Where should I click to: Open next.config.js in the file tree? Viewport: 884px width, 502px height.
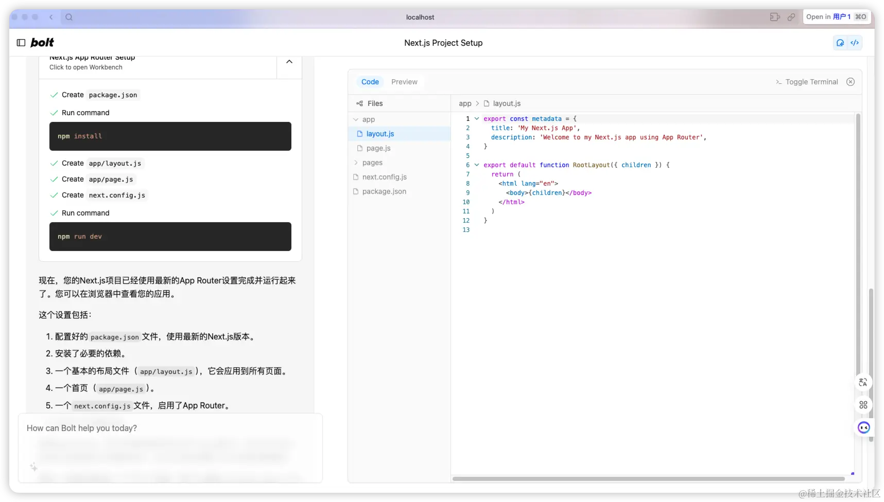400,177
